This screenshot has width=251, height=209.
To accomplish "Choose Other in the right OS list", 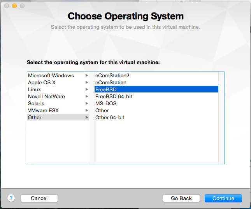I will click(156, 110).
